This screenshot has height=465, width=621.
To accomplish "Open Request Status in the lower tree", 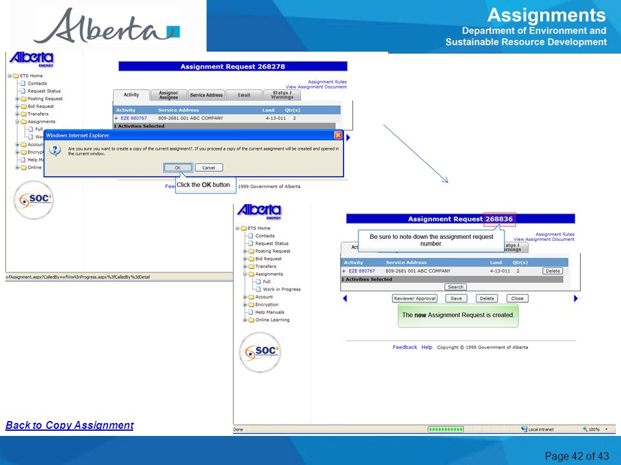I will pyautogui.click(x=272, y=243).
